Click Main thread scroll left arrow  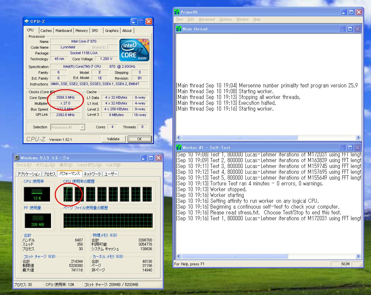[179, 138]
